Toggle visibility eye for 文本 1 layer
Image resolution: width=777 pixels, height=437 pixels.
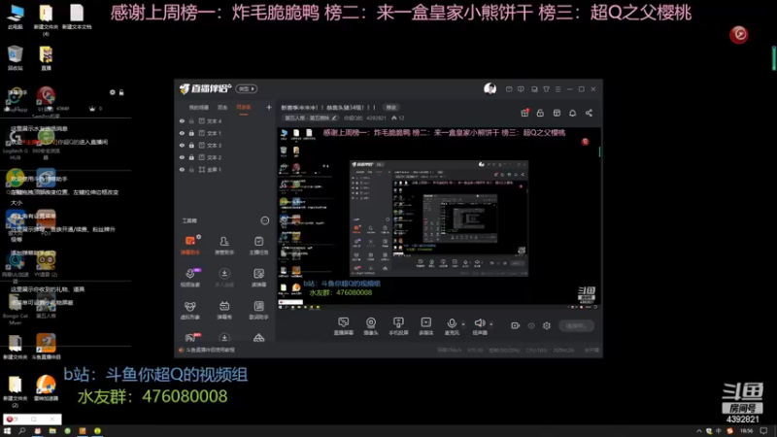[x=182, y=133]
